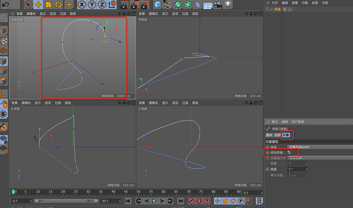Click the floor/environment grid icon
Image resolution: width=353 pixels, height=208 pixels.
(x=208, y=4)
